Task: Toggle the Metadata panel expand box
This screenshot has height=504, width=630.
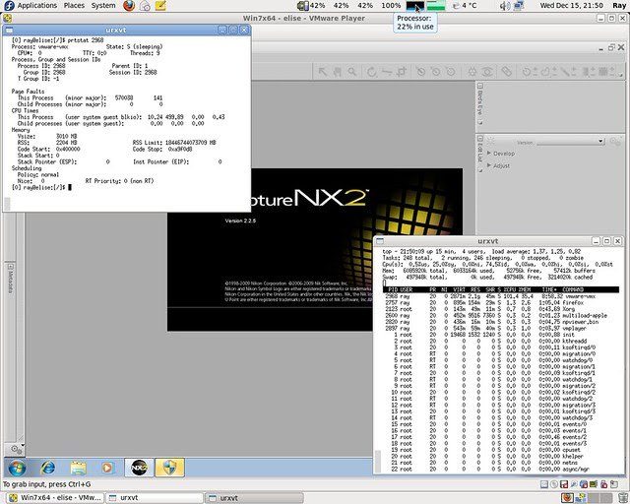Action: [10, 267]
